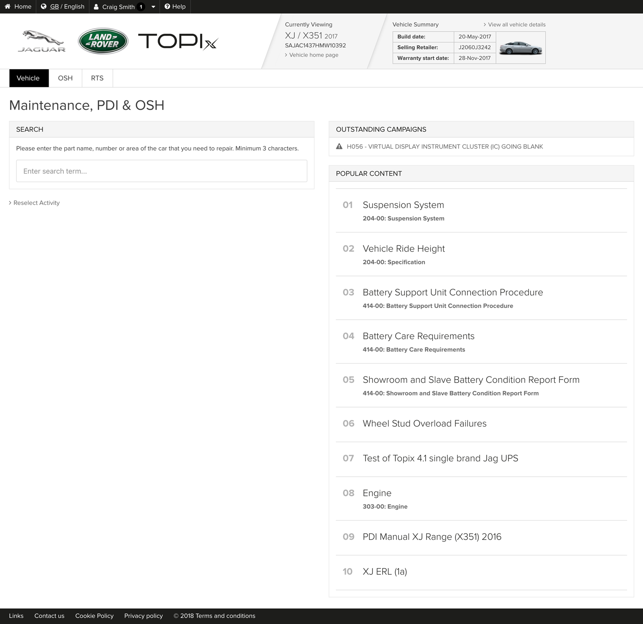The height and width of the screenshot is (624, 643).
Task: Open the notification badge showing 1
Action: [141, 7]
